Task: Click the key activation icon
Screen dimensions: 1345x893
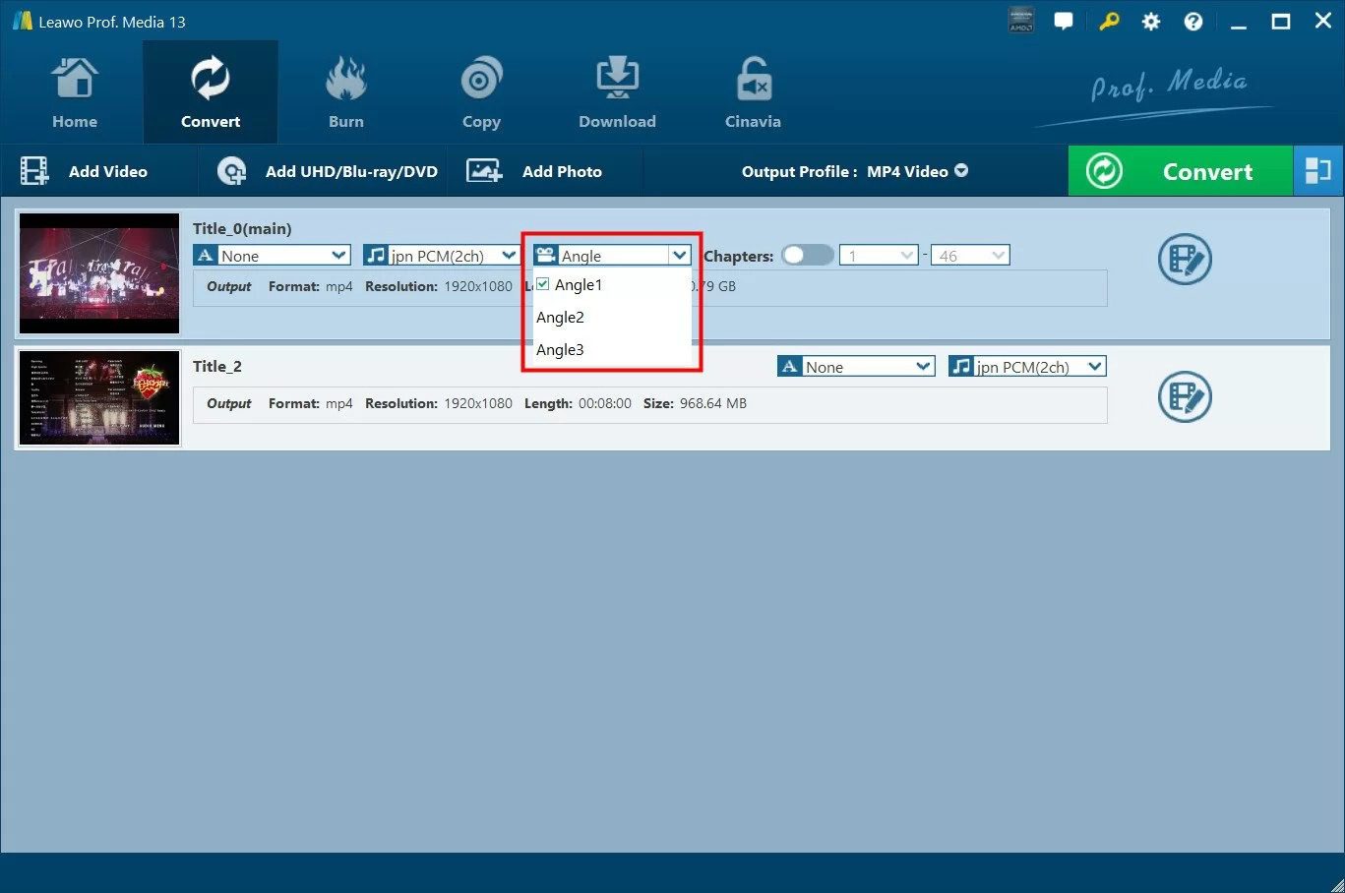Action: pyautogui.click(x=1109, y=22)
